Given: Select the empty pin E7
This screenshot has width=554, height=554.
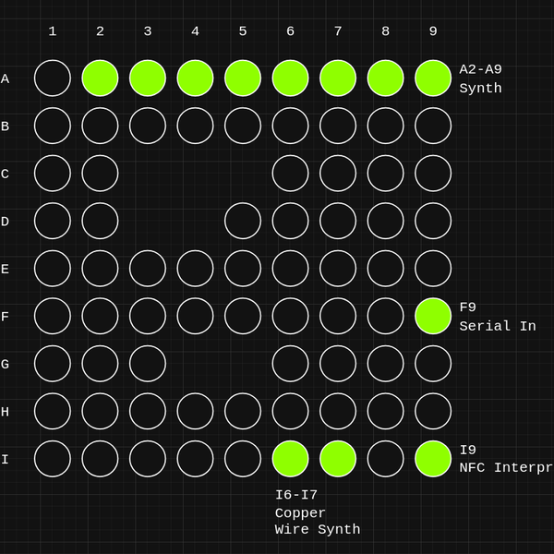Looking at the screenshot, I should tap(338, 269).
